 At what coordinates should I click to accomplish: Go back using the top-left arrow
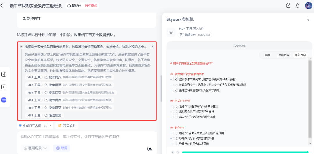[x=2, y=6]
